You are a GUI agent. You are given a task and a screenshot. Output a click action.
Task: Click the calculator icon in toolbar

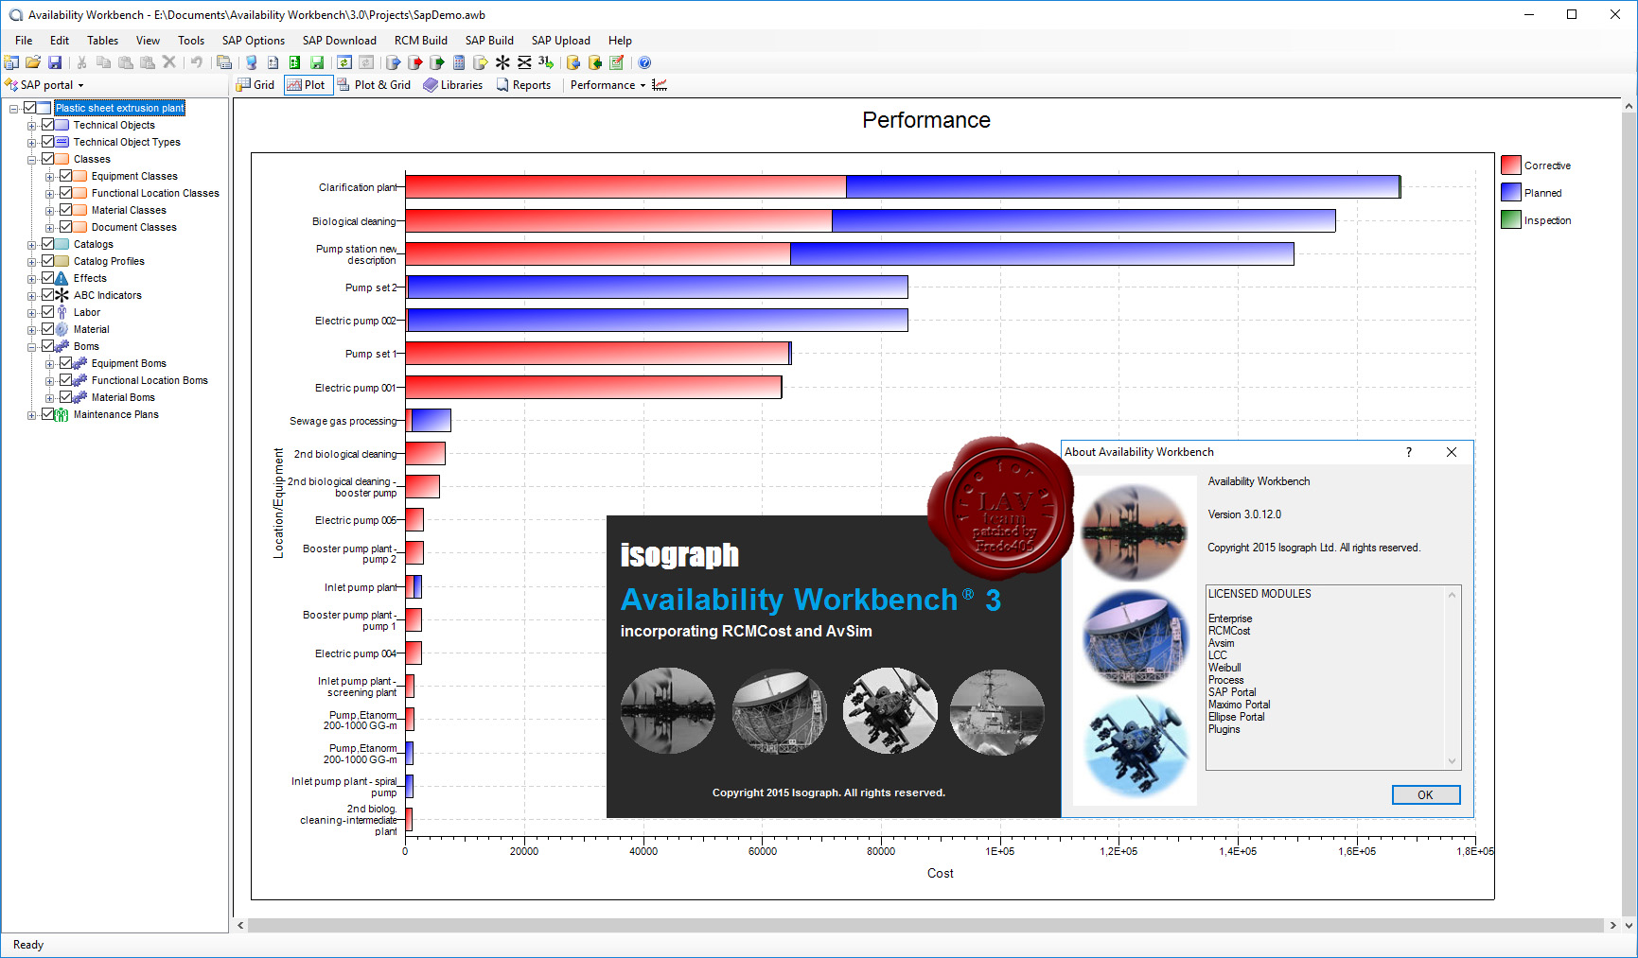click(x=459, y=62)
